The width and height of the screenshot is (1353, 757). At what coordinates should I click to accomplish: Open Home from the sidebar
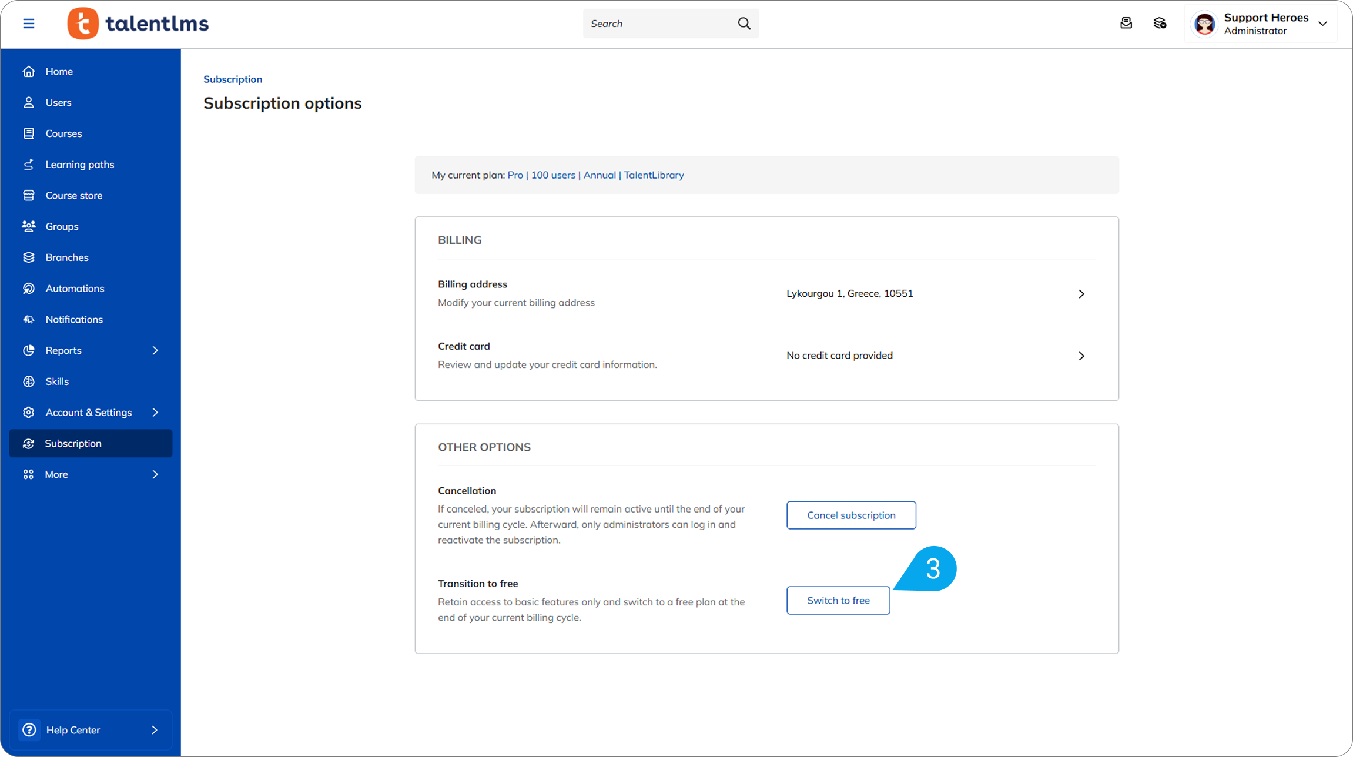(59, 71)
